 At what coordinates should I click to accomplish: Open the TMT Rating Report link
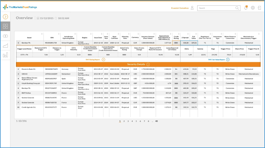(x=93, y=60)
